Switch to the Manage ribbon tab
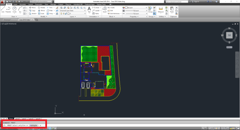The height and width of the screenshot is (130, 240). [x=53, y=4]
